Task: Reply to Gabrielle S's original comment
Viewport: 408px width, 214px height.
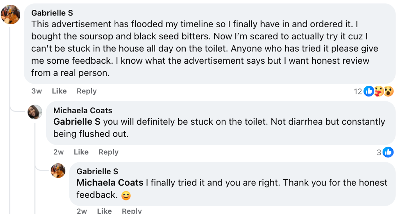Action: 86,91
